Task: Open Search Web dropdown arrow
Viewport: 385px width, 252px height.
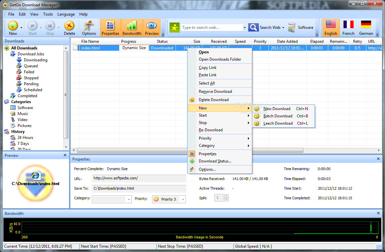Action: 283,28
